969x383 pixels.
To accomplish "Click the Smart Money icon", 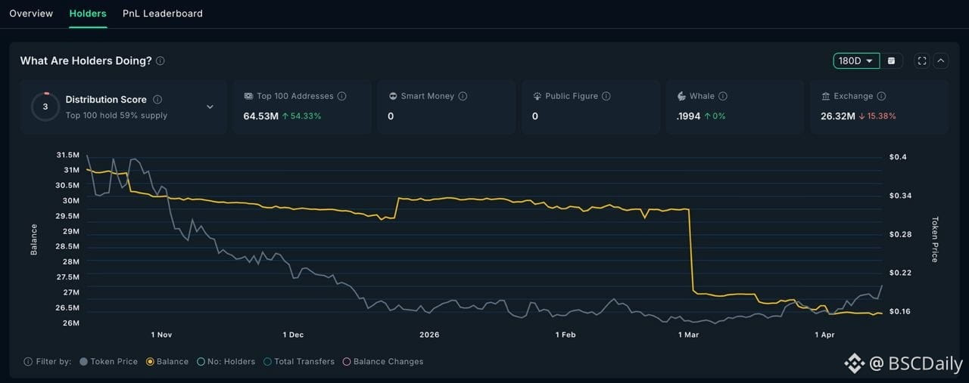I will [x=393, y=97].
